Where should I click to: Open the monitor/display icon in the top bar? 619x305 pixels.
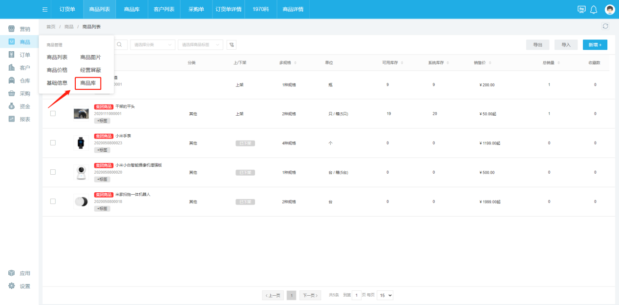click(x=581, y=9)
